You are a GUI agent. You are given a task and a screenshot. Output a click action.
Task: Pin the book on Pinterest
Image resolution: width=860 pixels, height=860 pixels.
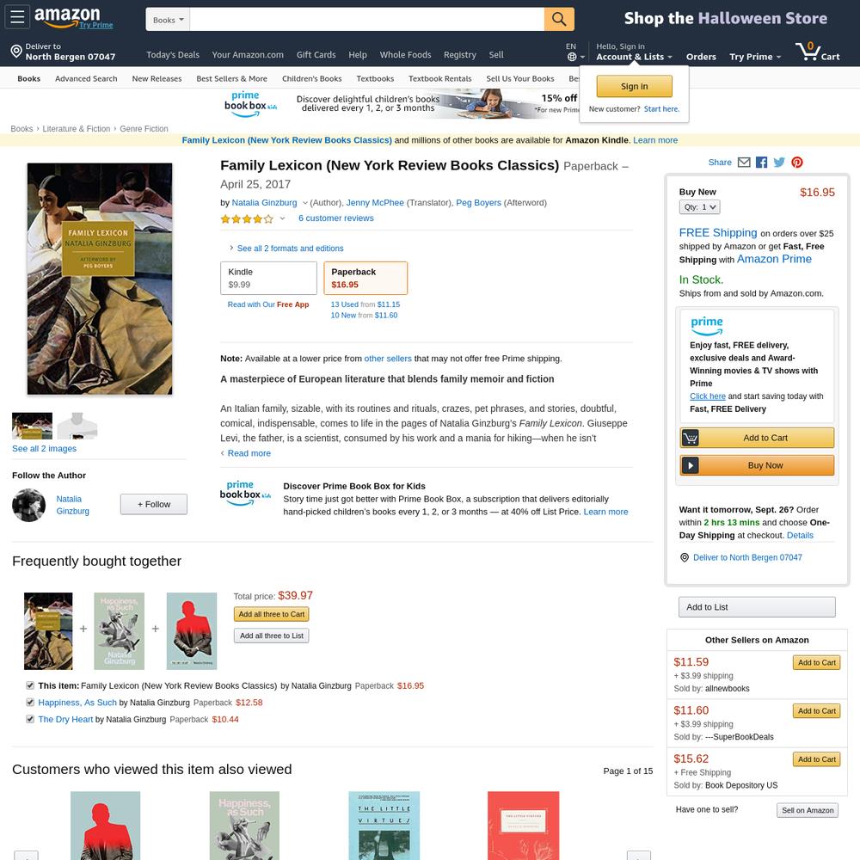coord(797,163)
